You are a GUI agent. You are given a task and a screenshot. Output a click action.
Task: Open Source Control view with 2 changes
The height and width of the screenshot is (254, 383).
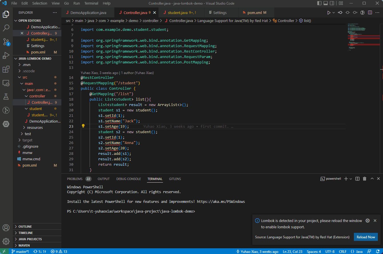(x=6, y=42)
